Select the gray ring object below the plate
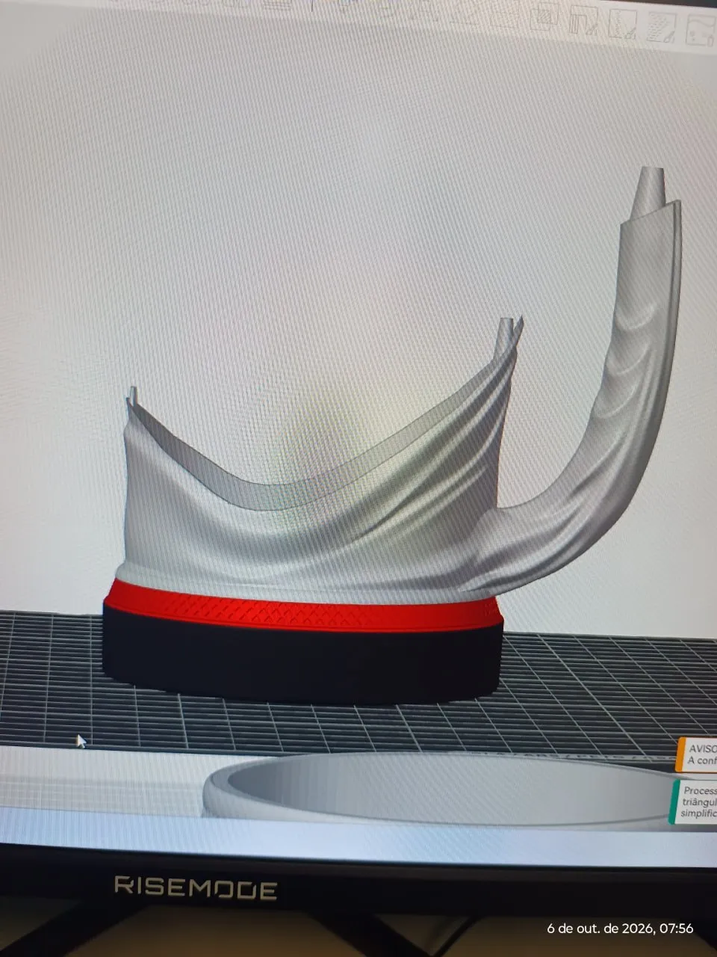 [x=448, y=789]
